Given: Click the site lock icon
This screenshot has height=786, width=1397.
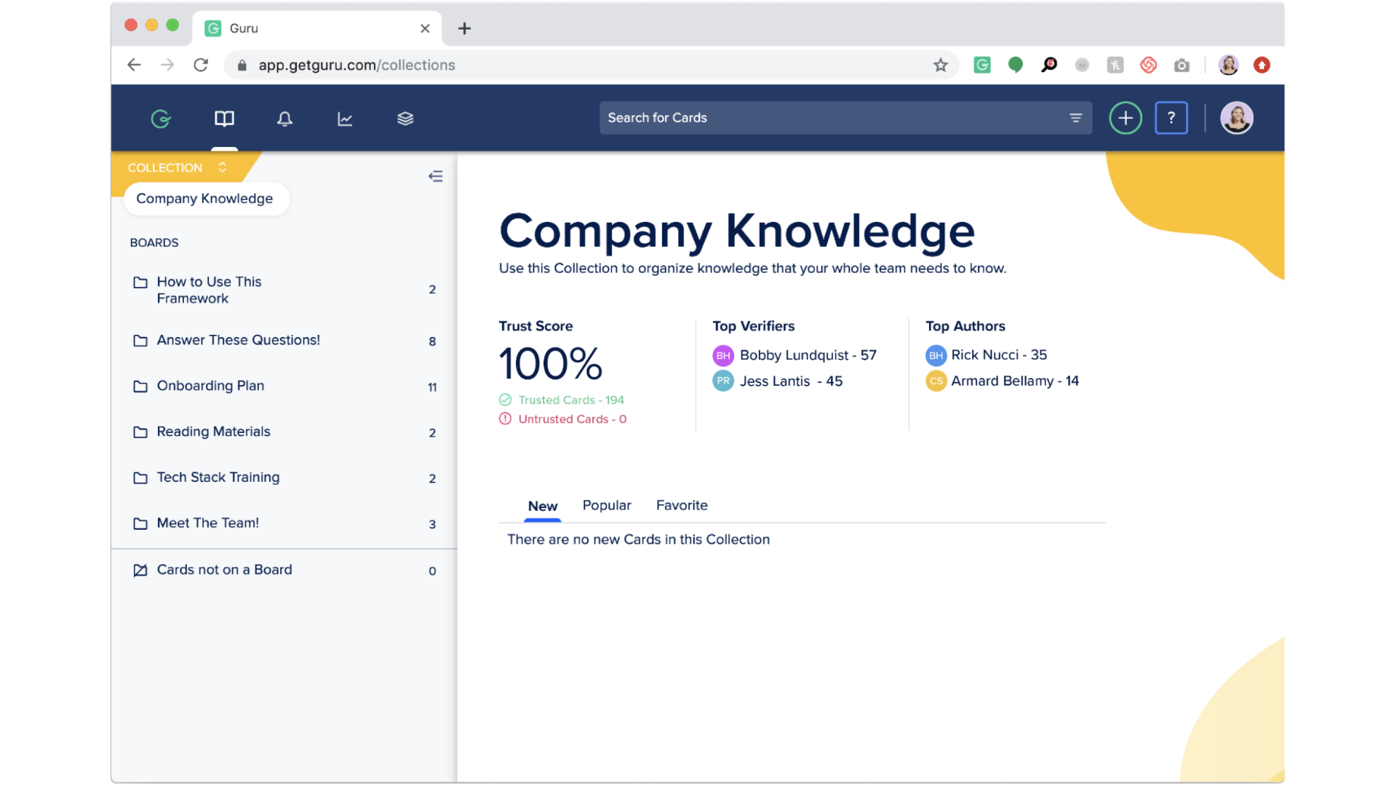Looking at the screenshot, I should coord(242,65).
